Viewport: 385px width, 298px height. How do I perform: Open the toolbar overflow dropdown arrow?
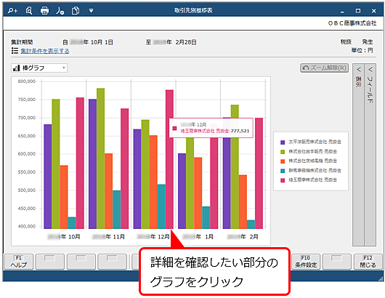click(91, 11)
